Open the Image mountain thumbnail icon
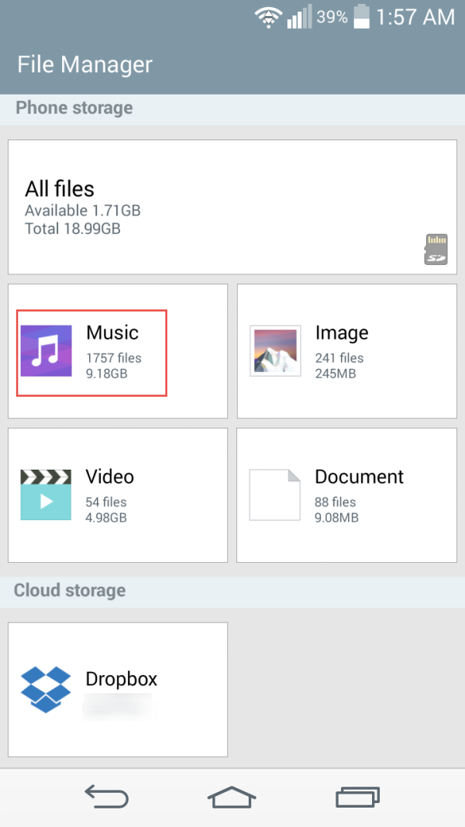Viewport: 465px width, 827px height. point(275,351)
